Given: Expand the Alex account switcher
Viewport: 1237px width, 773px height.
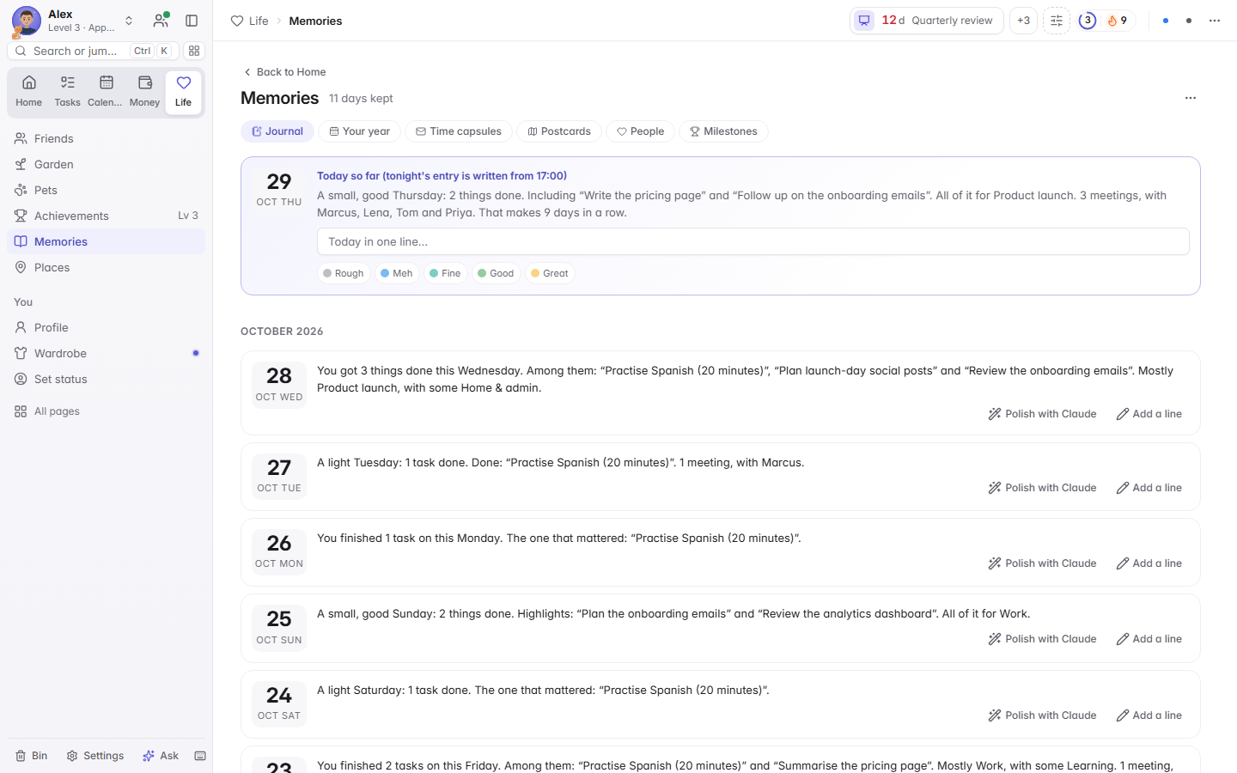Looking at the screenshot, I should coord(129,21).
